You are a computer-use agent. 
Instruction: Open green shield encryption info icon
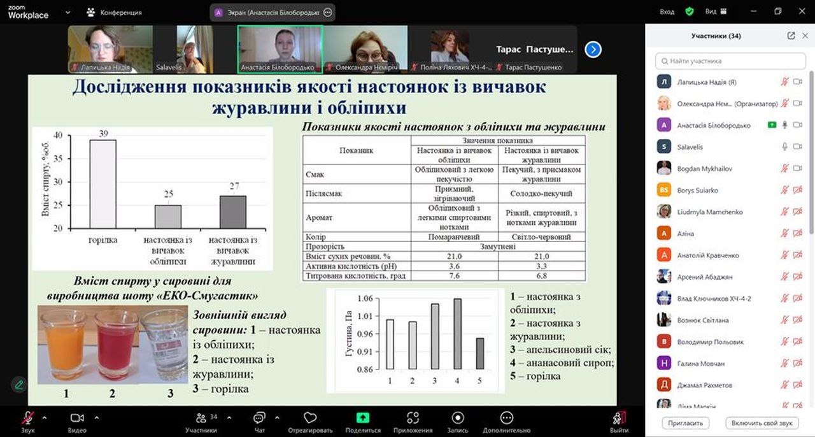click(x=690, y=11)
